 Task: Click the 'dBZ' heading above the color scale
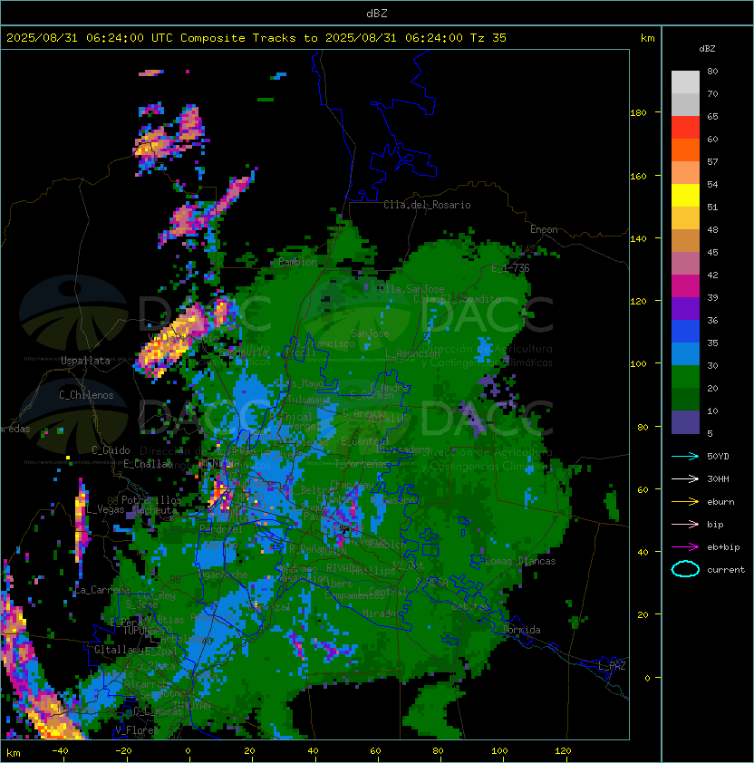click(707, 49)
